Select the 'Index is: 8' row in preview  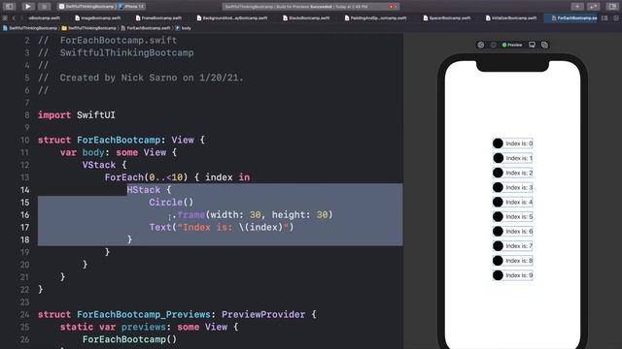point(512,261)
